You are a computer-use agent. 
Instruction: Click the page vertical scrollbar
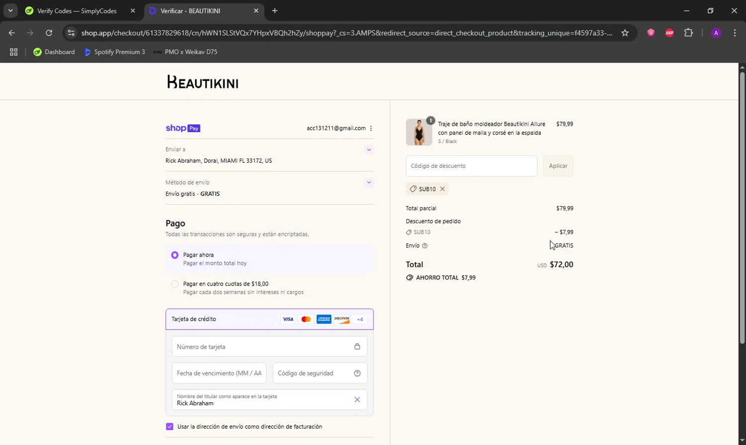coord(742,208)
